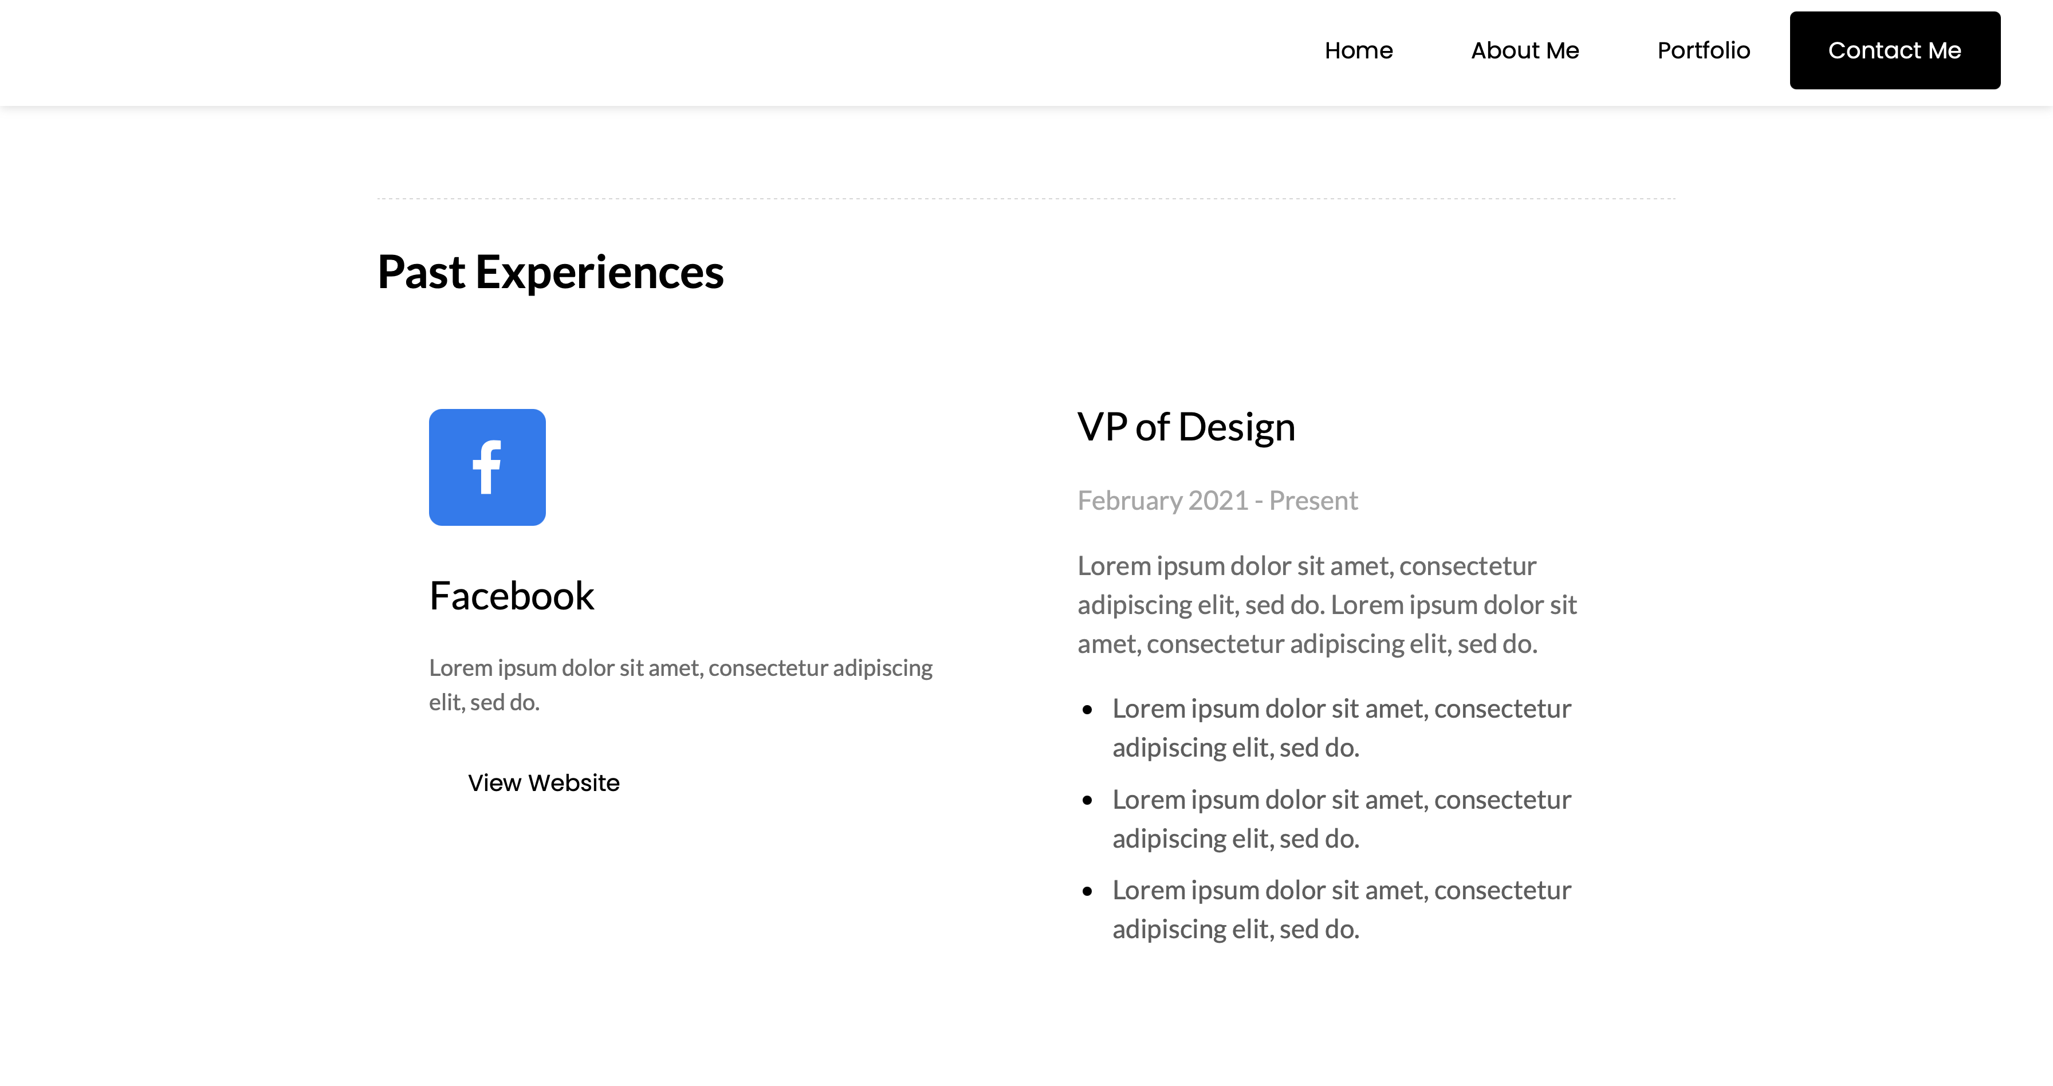
Task: Open the View Website link
Action: click(544, 782)
